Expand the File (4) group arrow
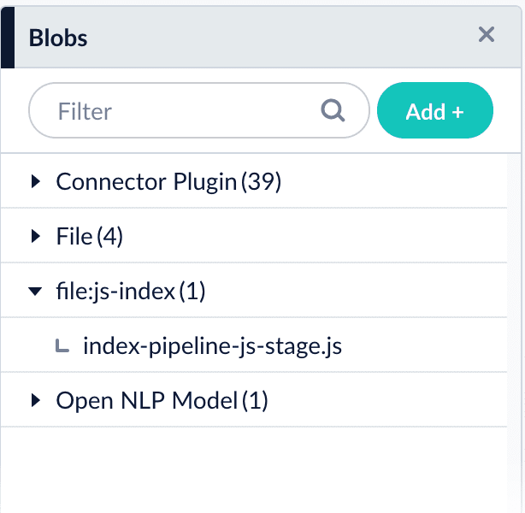525x513 pixels. click(36, 236)
